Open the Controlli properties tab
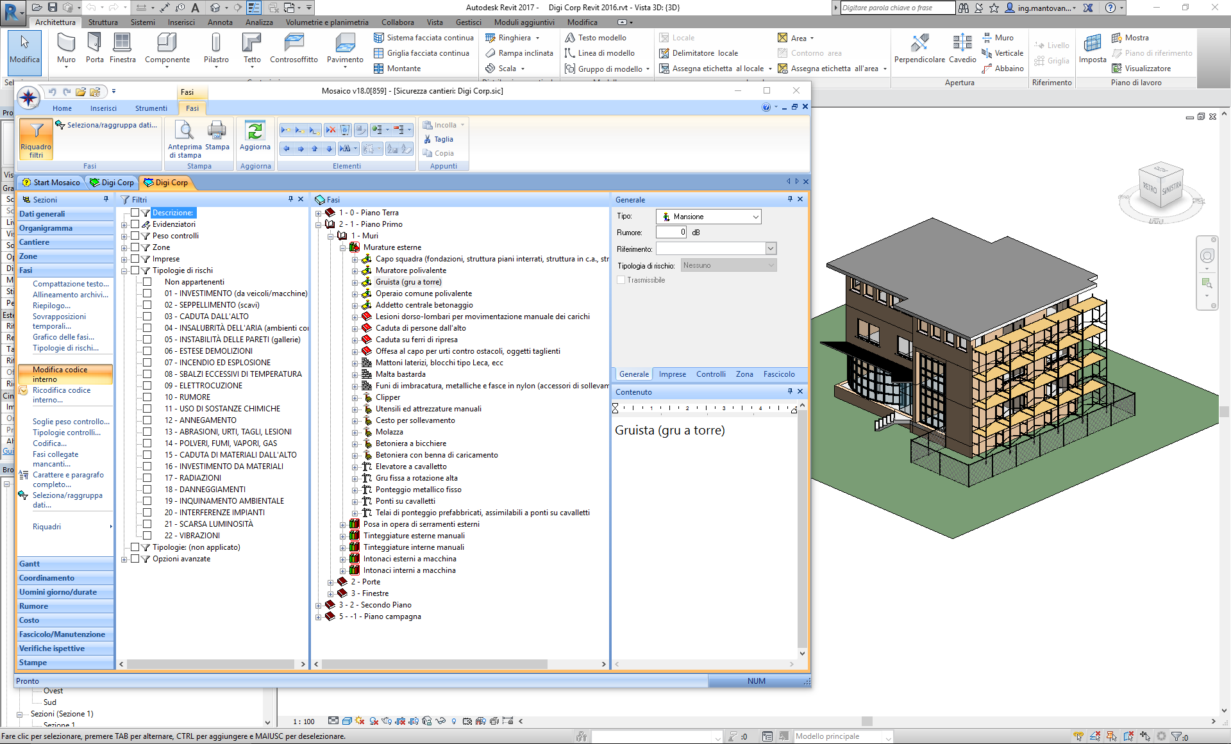1231x744 pixels. tap(710, 374)
